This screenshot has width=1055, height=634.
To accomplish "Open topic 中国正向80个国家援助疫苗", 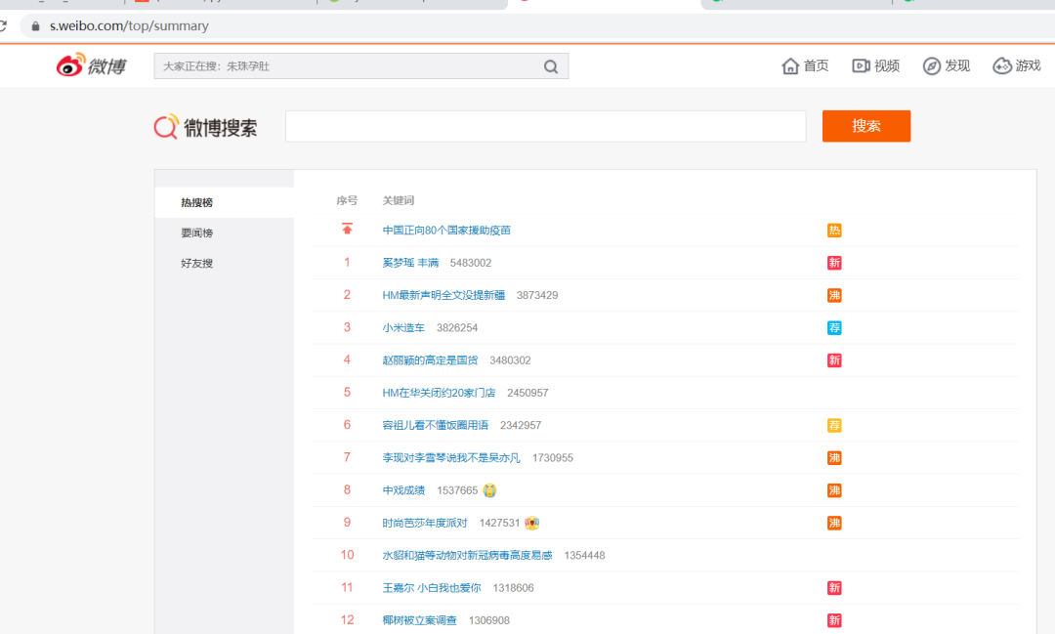I will point(446,231).
